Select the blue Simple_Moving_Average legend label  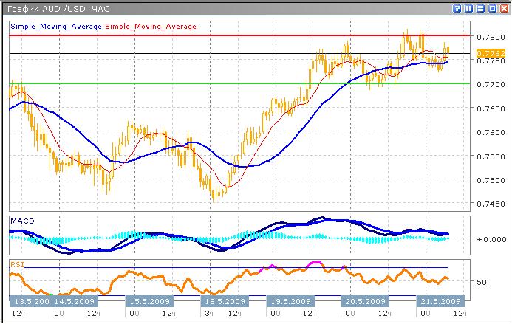[55, 27]
